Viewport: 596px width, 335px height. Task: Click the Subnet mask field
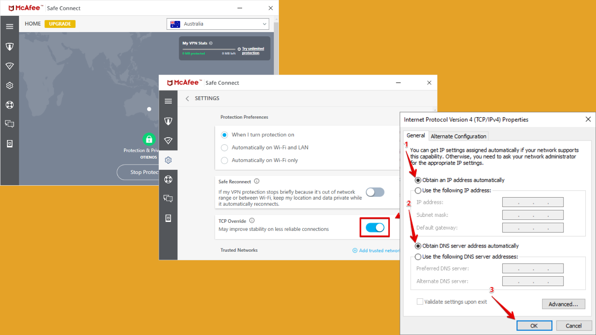(533, 215)
